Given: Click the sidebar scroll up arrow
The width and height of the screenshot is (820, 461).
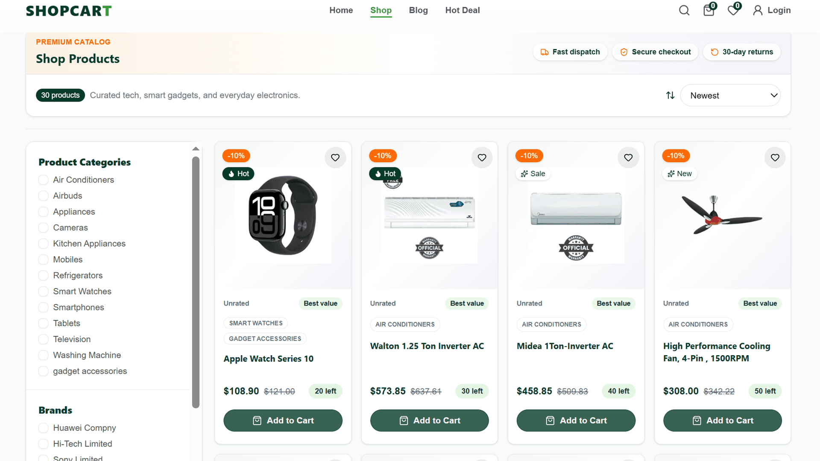Looking at the screenshot, I should [196, 149].
